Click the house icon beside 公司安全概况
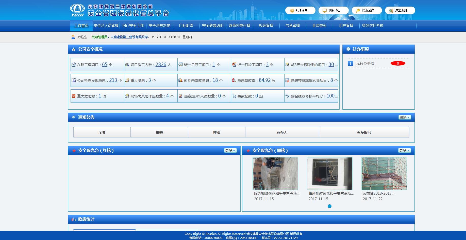466x240 pixels. click(74, 49)
